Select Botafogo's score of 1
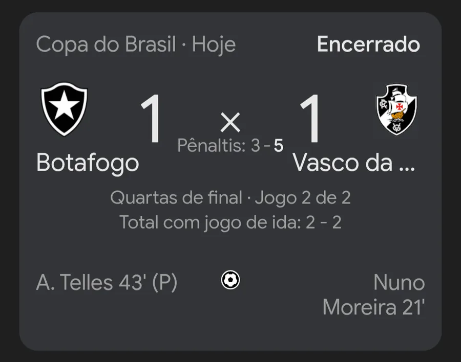Viewport: 461px width, 362px height. [x=152, y=119]
